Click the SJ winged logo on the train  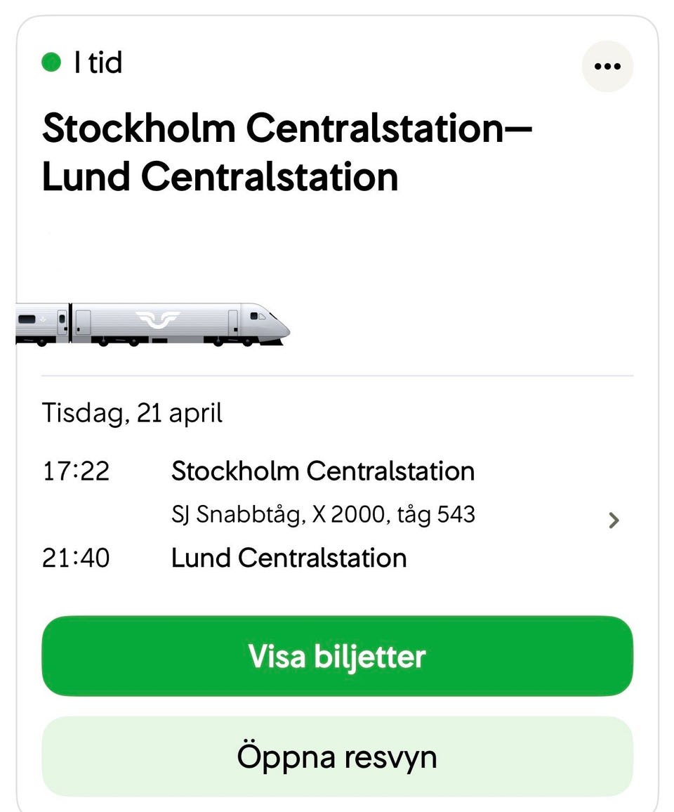157,320
